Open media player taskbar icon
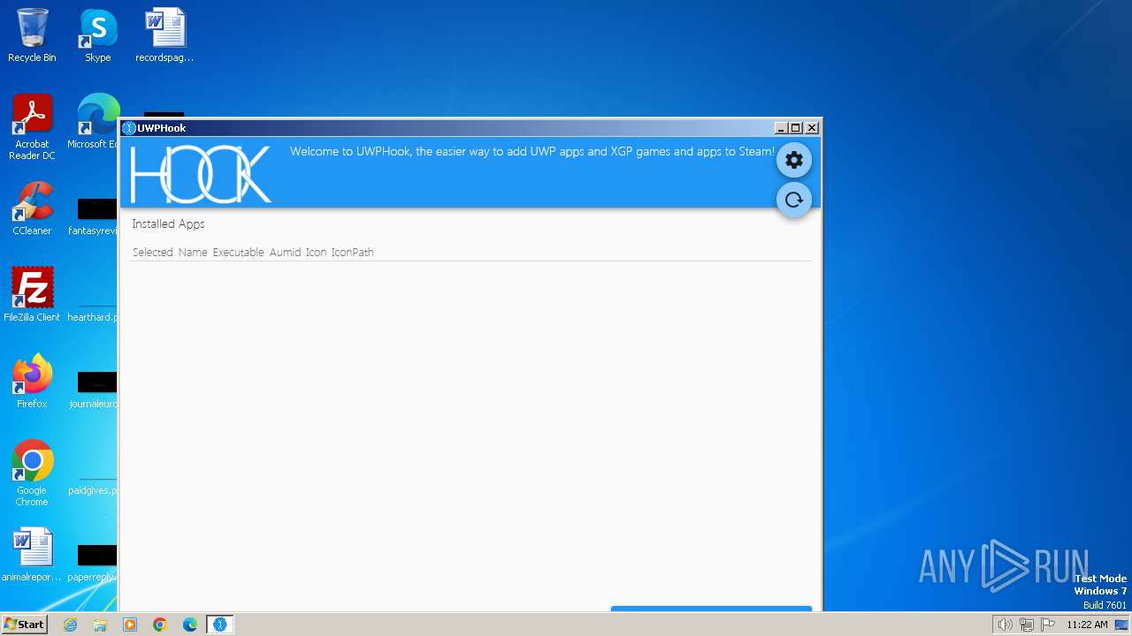Viewport: 1132px width, 636px height. point(130,625)
